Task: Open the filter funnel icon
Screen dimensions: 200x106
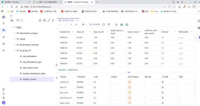Action: pyautogui.click(x=109, y=25)
